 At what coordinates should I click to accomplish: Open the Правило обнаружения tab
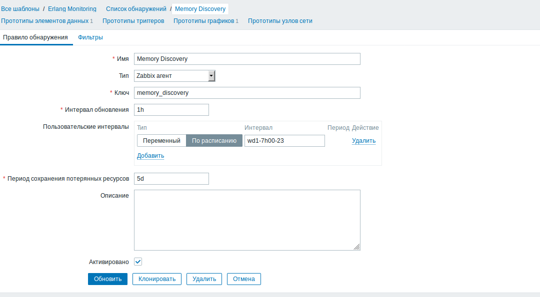(35, 37)
